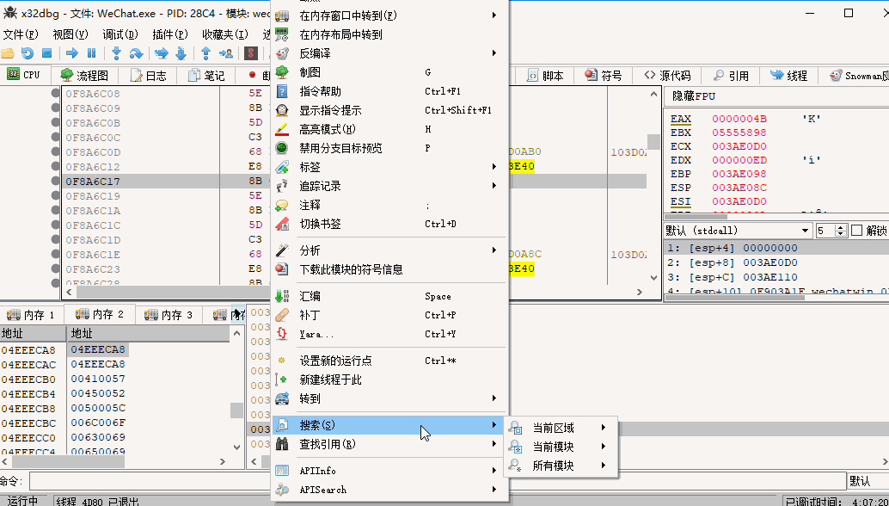
Task: Click the restart debugging toolbar icon
Action: (27, 53)
